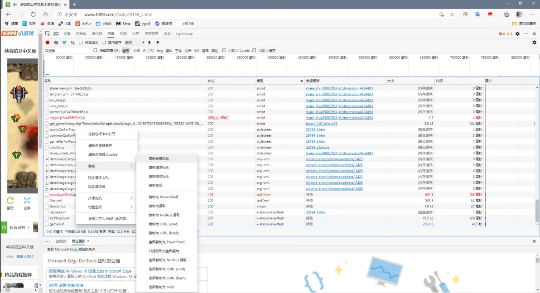Viewport: 540px width, 293px height.
Task: Click the 筛选器 filter input field
Action: [67, 51]
